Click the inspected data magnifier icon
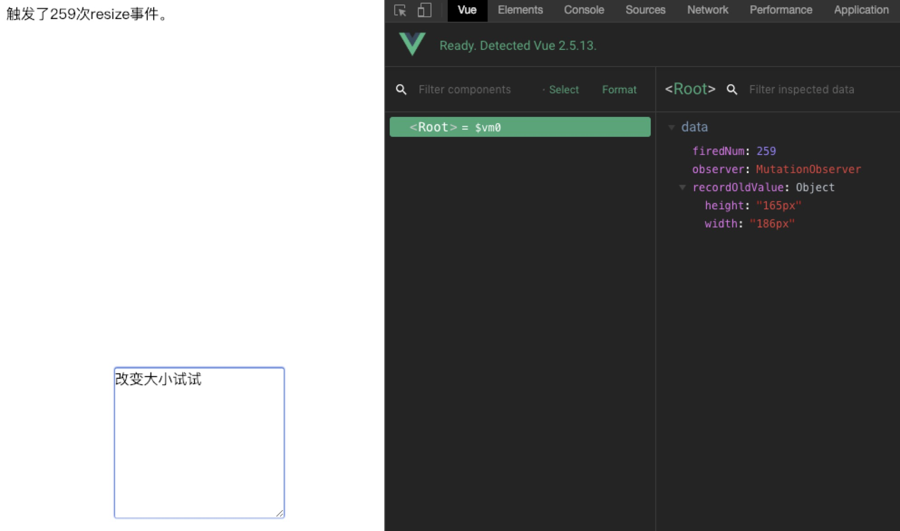900x531 pixels. (732, 90)
